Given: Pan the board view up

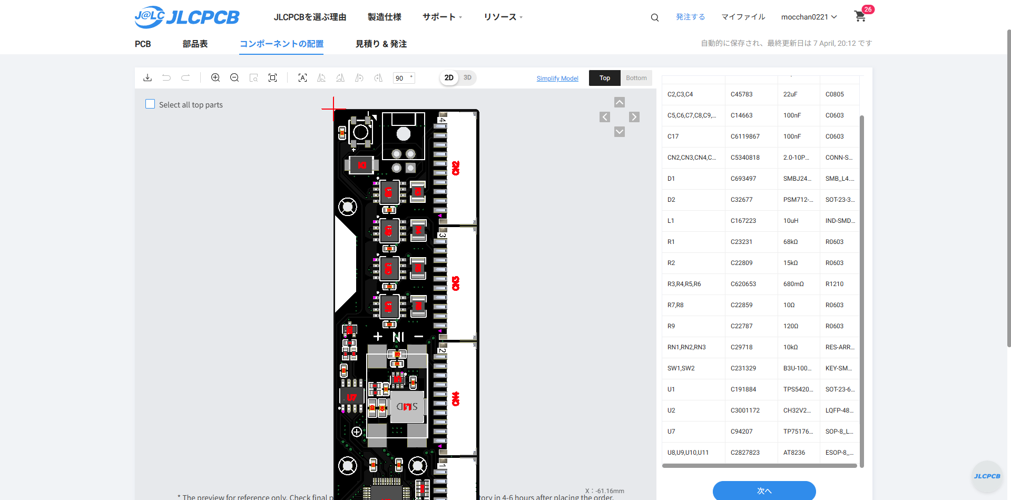Looking at the screenshot, I should (620, 102).
